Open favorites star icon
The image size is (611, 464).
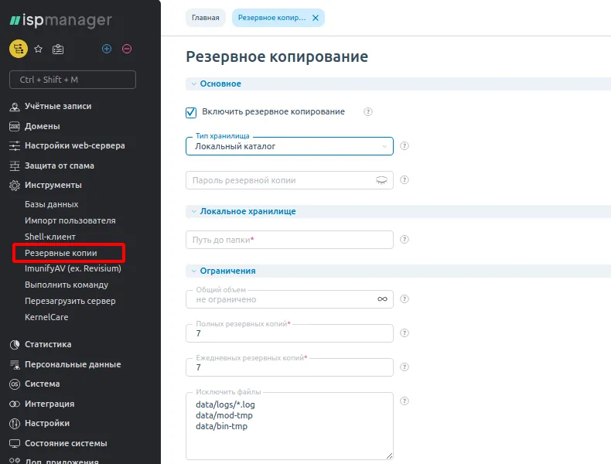38,49
